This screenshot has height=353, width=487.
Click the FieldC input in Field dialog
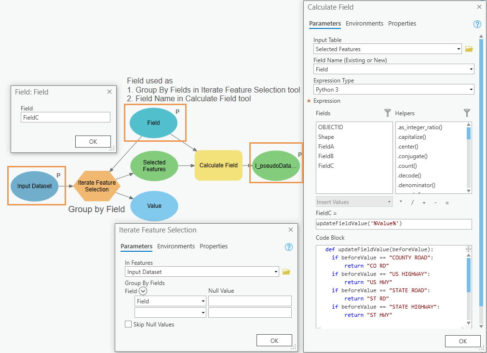65,117
